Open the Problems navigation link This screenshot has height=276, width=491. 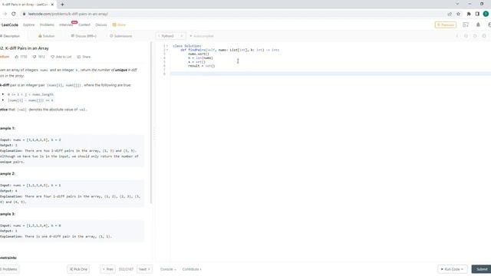(x=47, y=25)
